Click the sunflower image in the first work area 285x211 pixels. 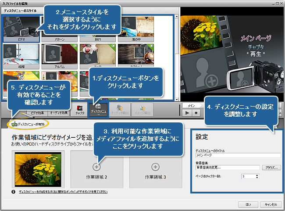click(x=38, y=169)
